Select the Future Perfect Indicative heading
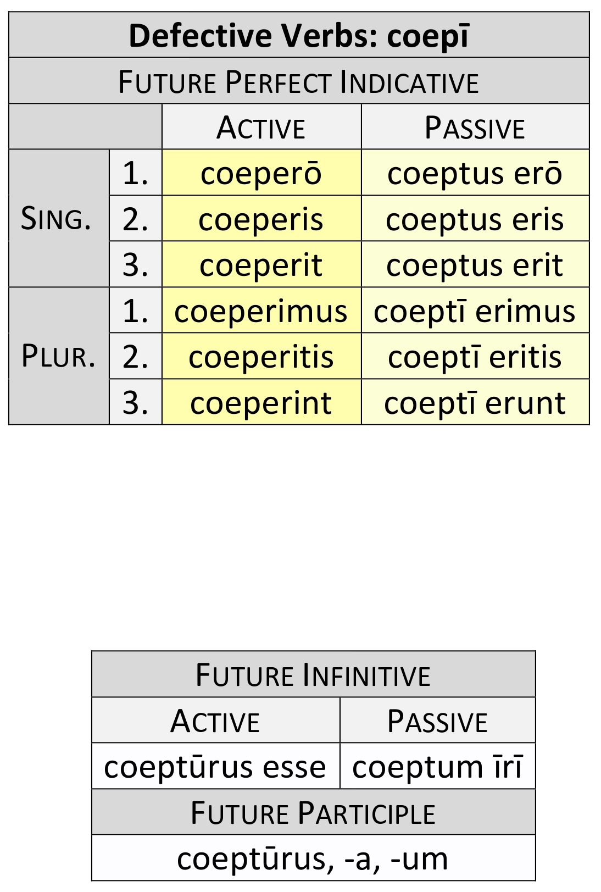The image size is (601, 892). pos(299,82)
